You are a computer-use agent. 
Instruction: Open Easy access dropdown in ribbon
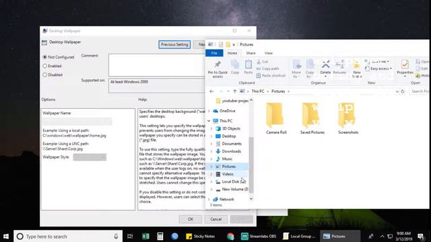point(378,69)
